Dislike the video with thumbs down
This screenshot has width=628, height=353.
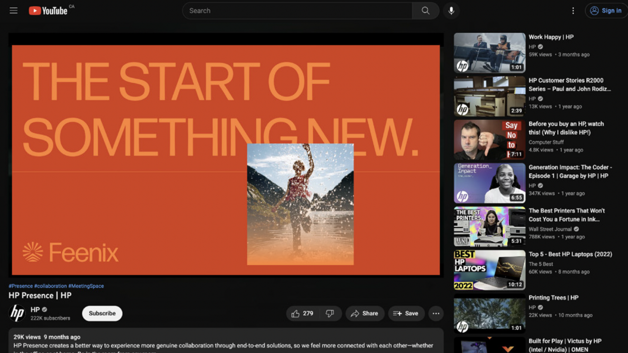pos(330,313)
